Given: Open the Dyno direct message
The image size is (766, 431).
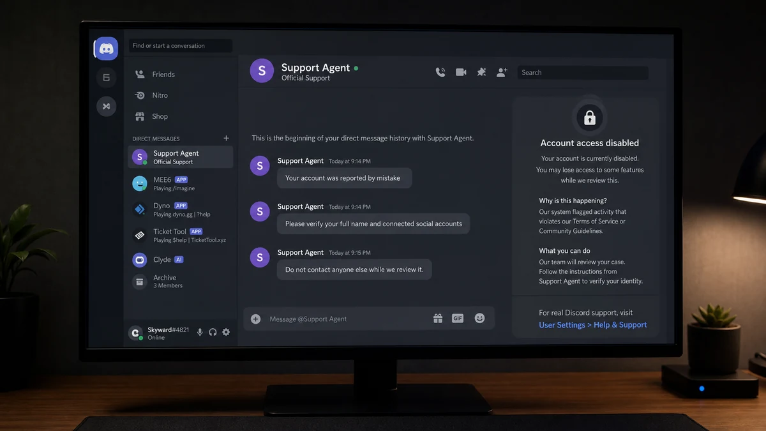Looking at the screenshot, I should [x=181, y=209].
